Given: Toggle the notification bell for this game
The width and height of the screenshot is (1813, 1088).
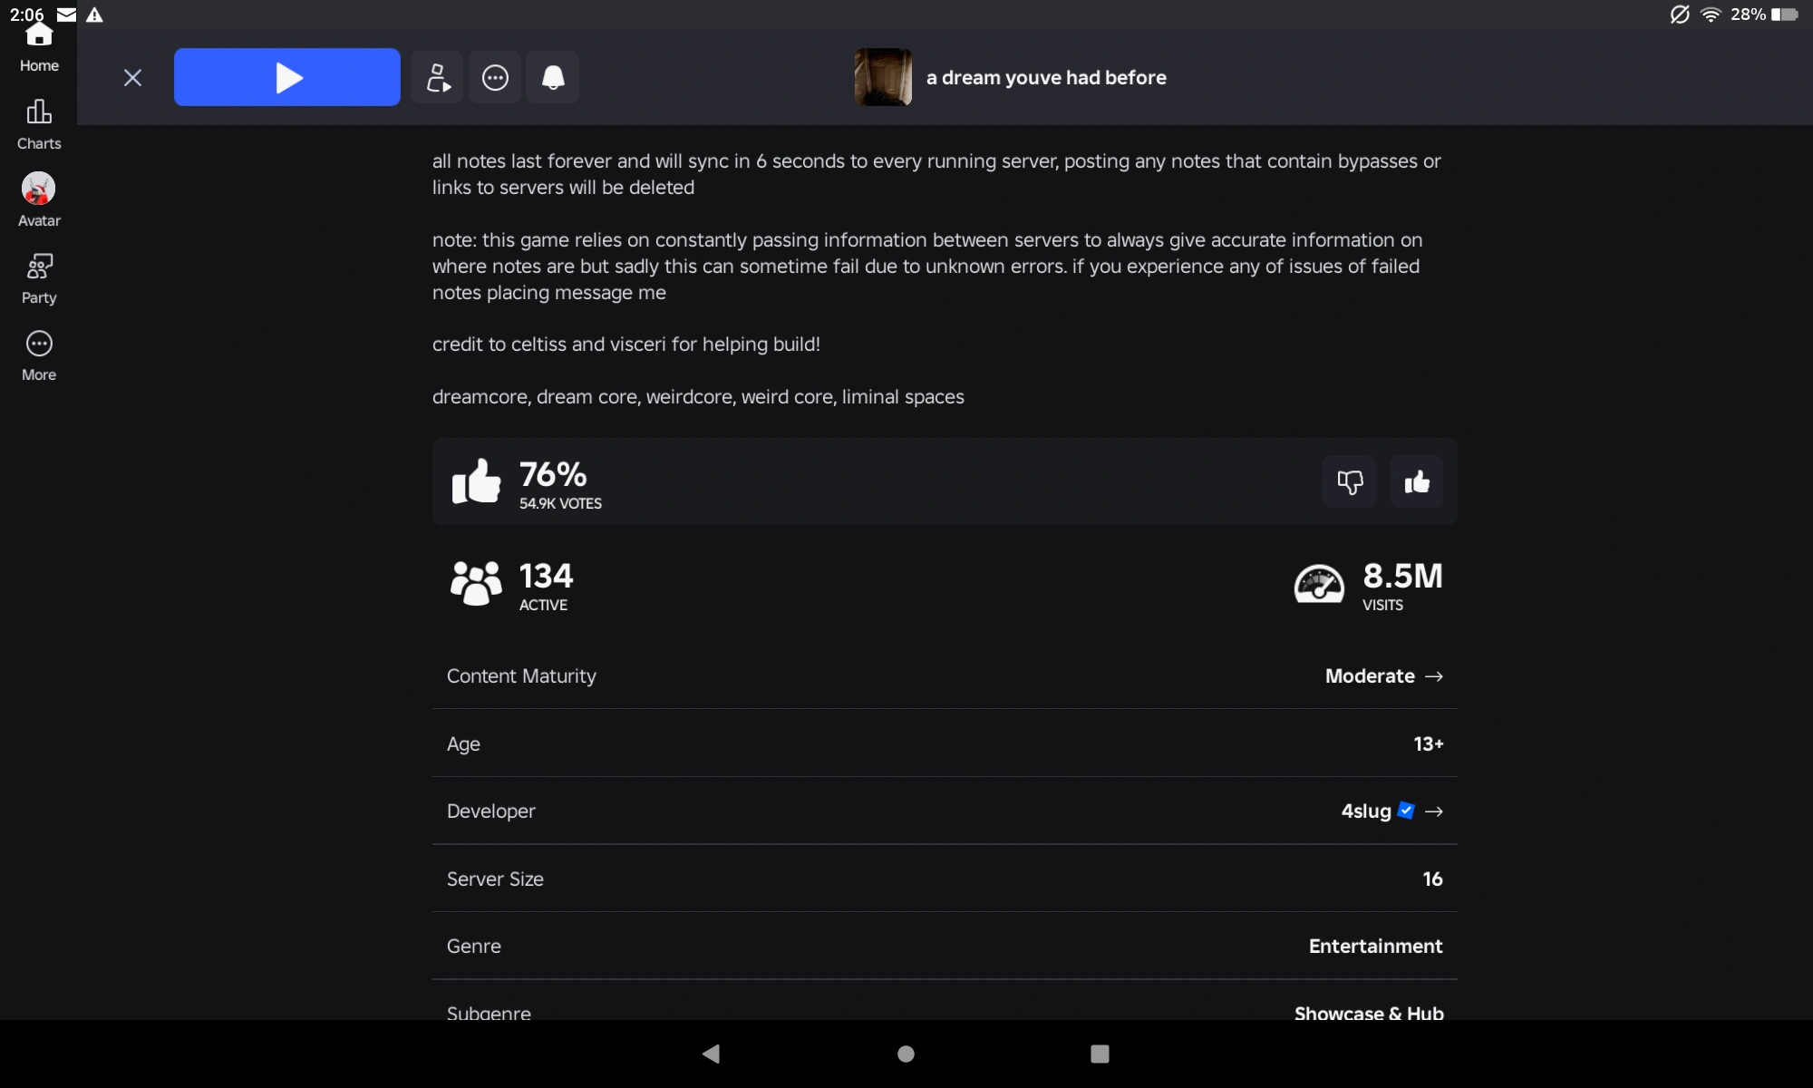Looking at the screenshot, I should point(553,78).
